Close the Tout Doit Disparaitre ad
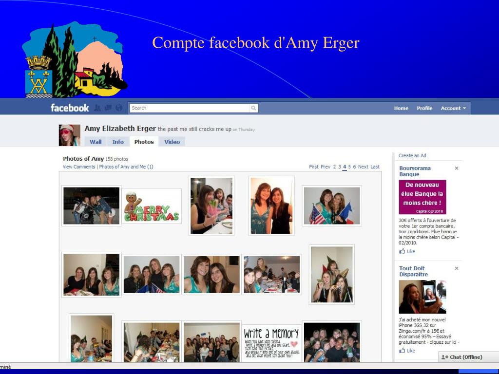Image resolution: width=499 pixels, height=374 pixels. click(456, 268)
